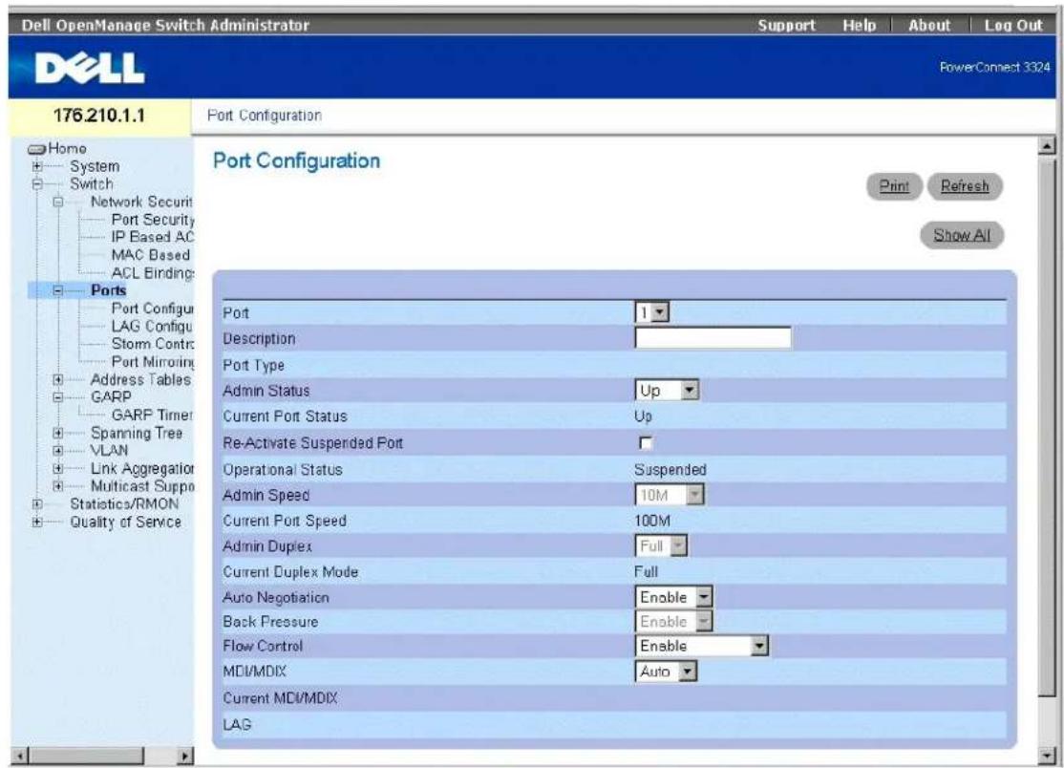Click the Dell logo
This screenshot has height=768, width=1064.
pos(90,69)
